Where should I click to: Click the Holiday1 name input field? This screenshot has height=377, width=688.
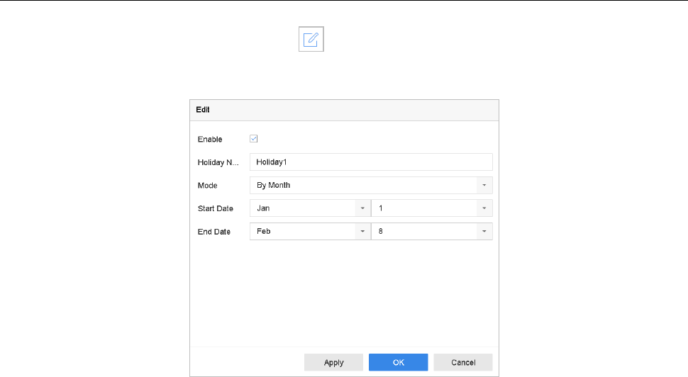tap(370, 162)
